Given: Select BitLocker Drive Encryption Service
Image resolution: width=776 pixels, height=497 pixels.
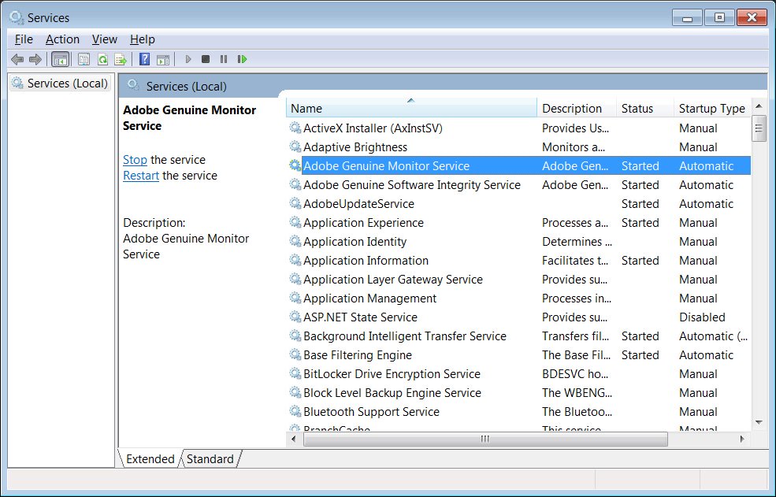Looking at the screenshot, I should 392,374.
